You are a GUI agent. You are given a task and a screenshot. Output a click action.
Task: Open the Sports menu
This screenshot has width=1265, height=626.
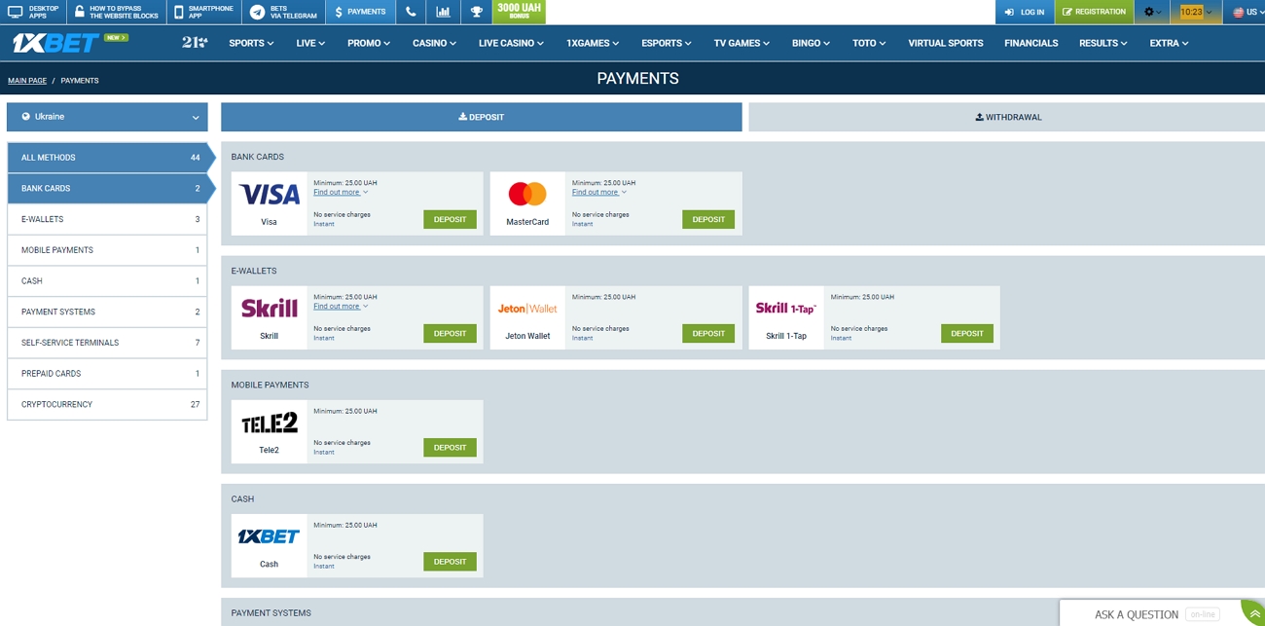point(251,43)
